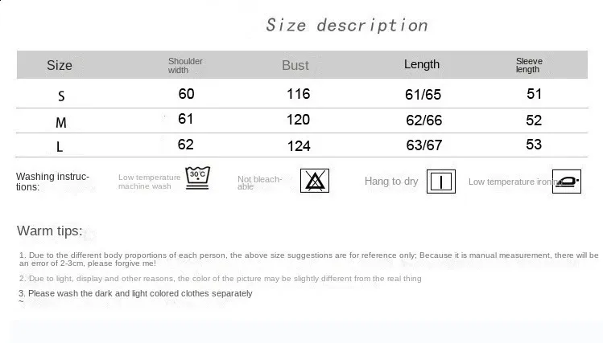
Task: Click the do-not-bleach crossed triangle icon
Action: point(315,180)
